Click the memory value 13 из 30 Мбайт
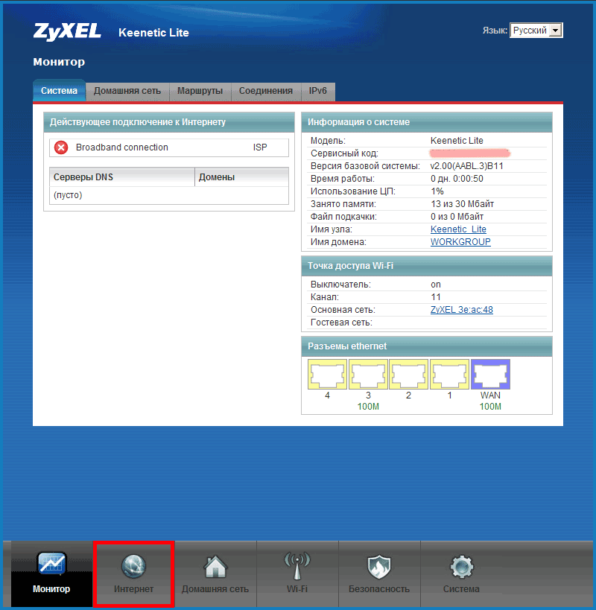The width and height of the screenshot is (596, 610). click(462, 204)
